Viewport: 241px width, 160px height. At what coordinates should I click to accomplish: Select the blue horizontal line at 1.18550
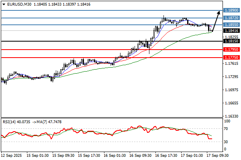pyautogui.click(x=112, y=25)
